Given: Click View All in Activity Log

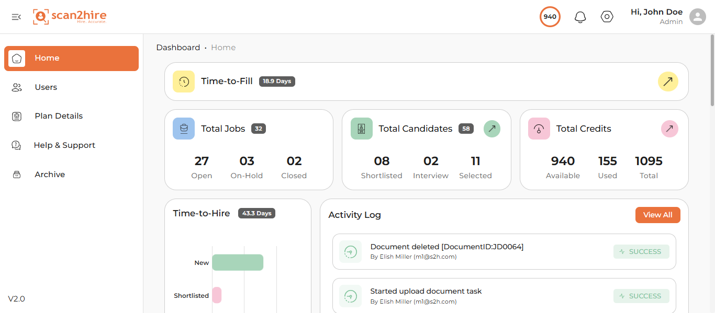Looking at the screenshot, I should (658, 215).
